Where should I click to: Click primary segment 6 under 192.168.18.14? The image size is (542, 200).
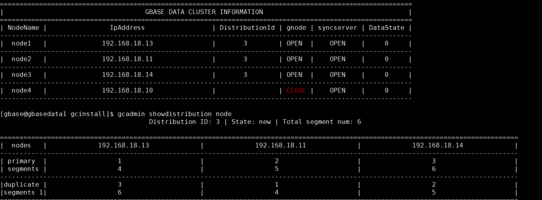(x=434, y=169)
